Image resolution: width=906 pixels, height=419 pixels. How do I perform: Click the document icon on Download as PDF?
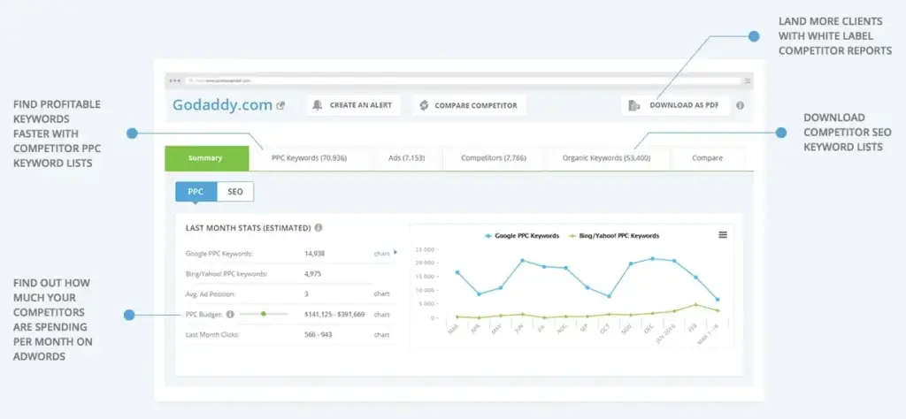click(633, 105)
